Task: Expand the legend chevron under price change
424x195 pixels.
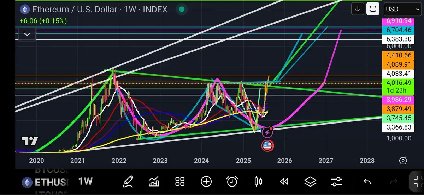Action: coord(27,34)
